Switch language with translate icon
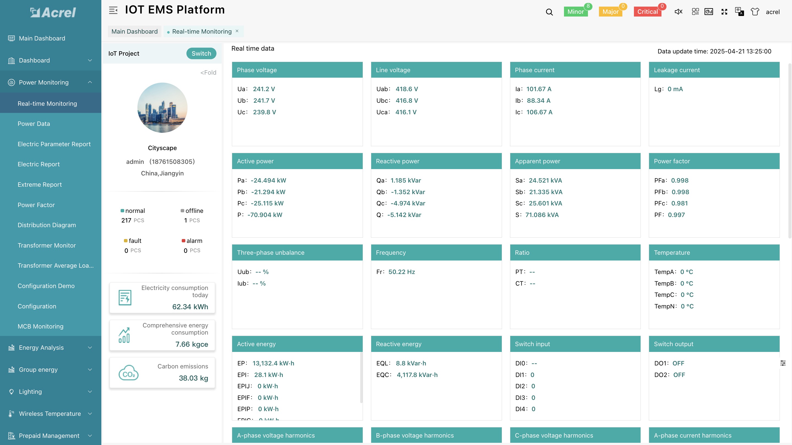792x445 pixels. pyautogui.click(x=739, y=12)
